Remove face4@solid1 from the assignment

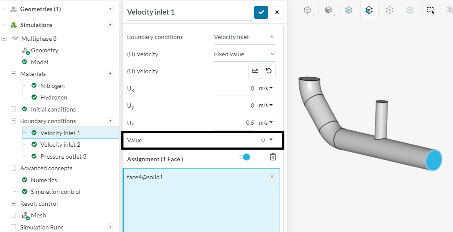click(x=272, y=177)
